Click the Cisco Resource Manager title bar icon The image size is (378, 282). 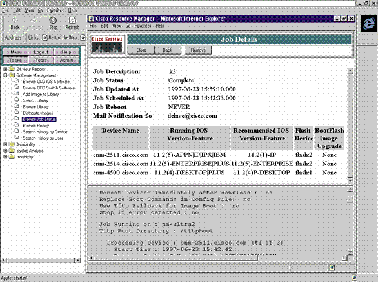(91, 19)
